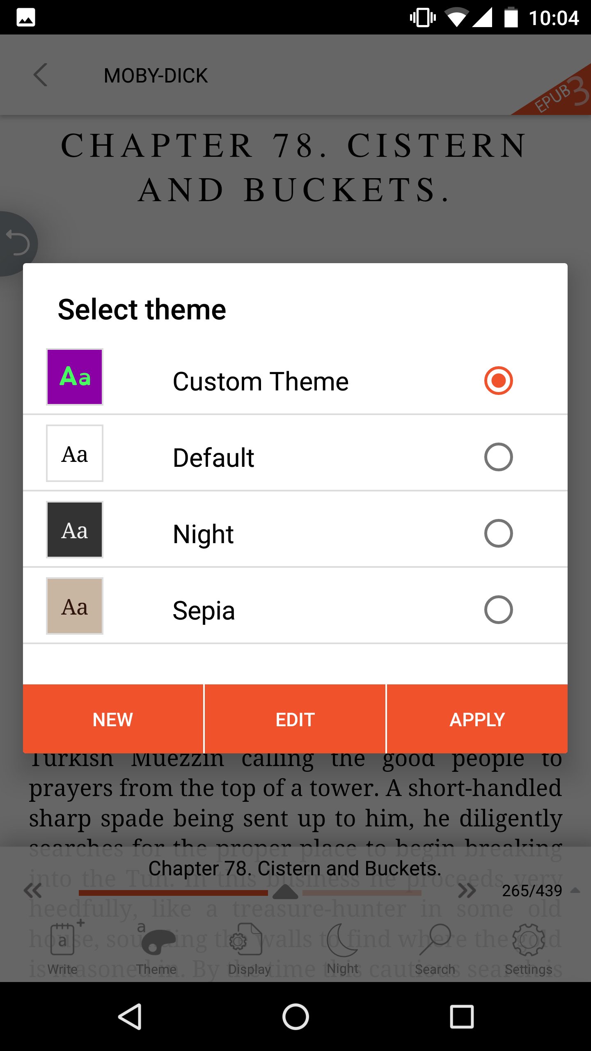Image resolution: width=591 pixels, height=1051 pixels.
Task: Expand the page number 265/439 arrow
Action: pyautogui.click(x=575, y=890)
